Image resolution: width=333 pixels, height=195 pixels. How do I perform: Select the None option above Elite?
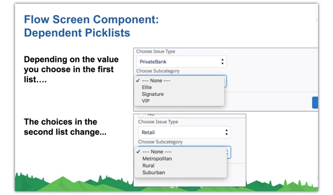[156, 81]
